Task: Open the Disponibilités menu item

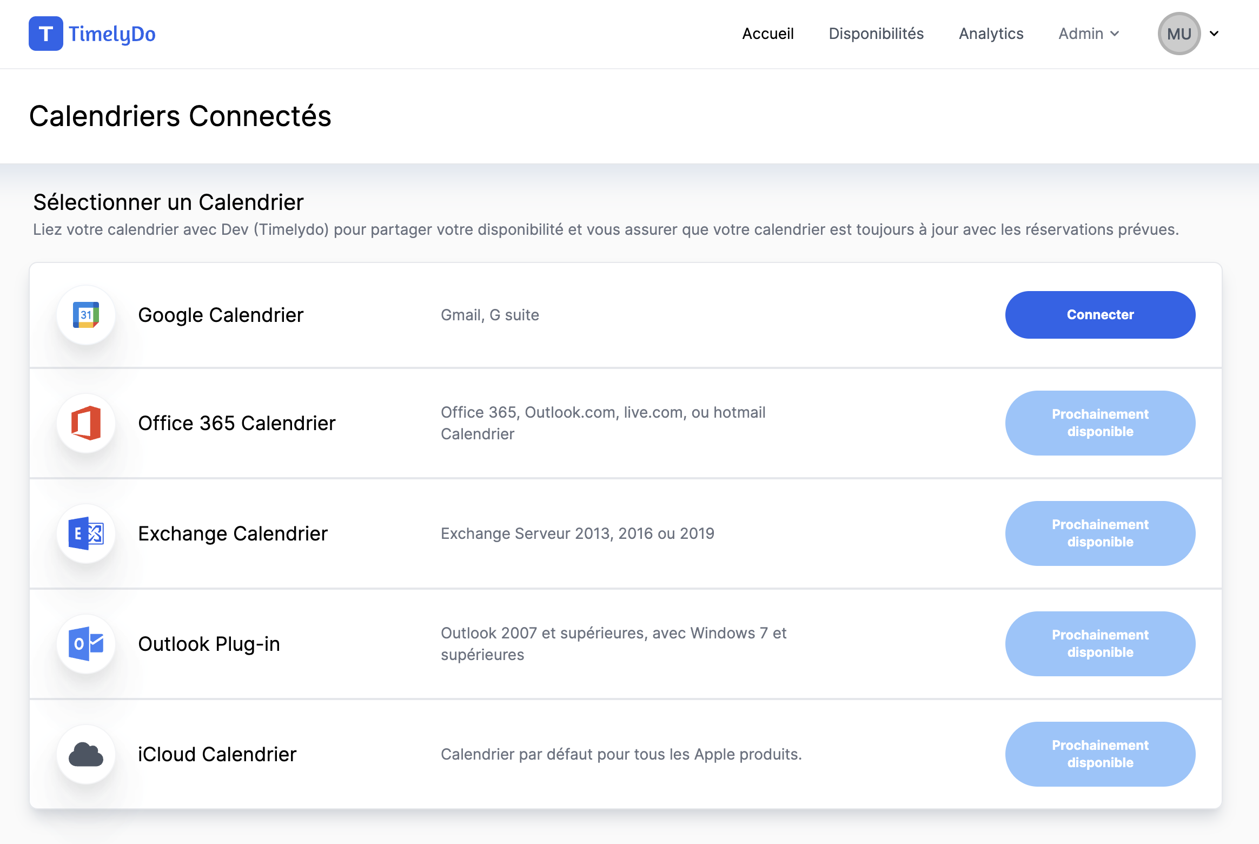Action: coord(876,34)
